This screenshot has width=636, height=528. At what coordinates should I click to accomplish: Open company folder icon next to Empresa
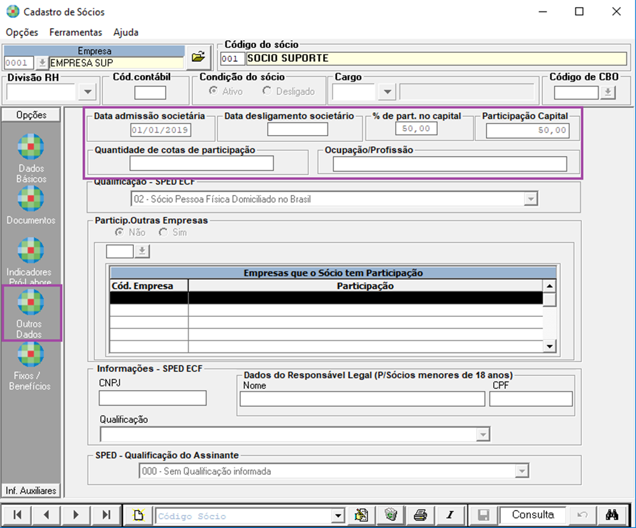coord(198,57)
